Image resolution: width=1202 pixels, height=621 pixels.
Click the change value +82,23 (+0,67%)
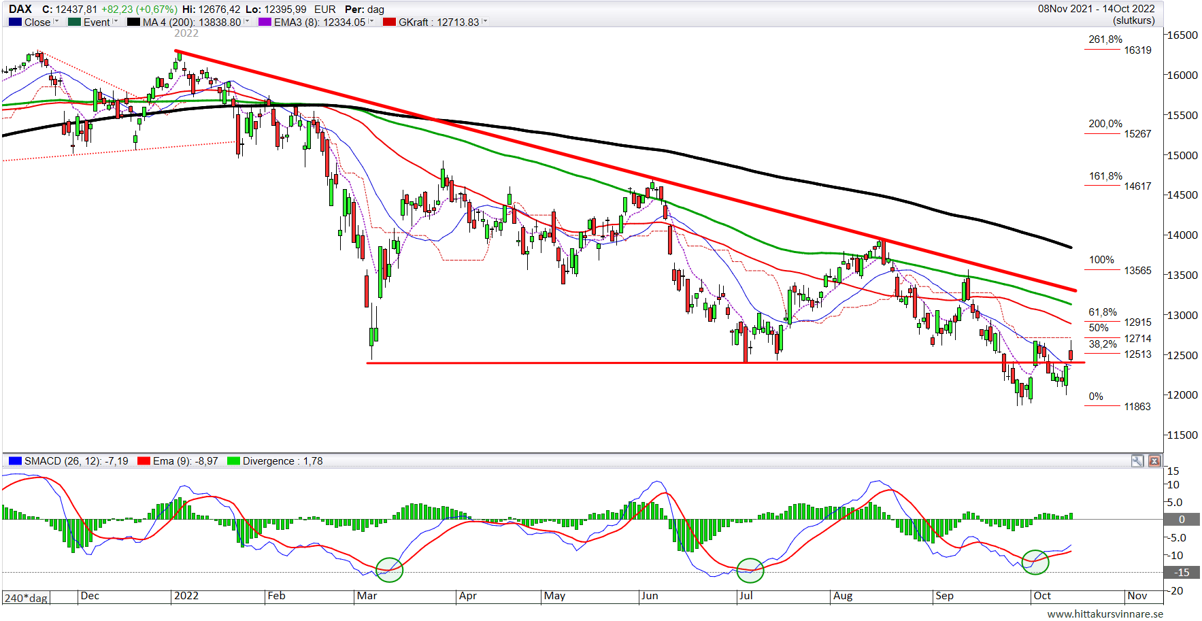click(x=139, y=10)
